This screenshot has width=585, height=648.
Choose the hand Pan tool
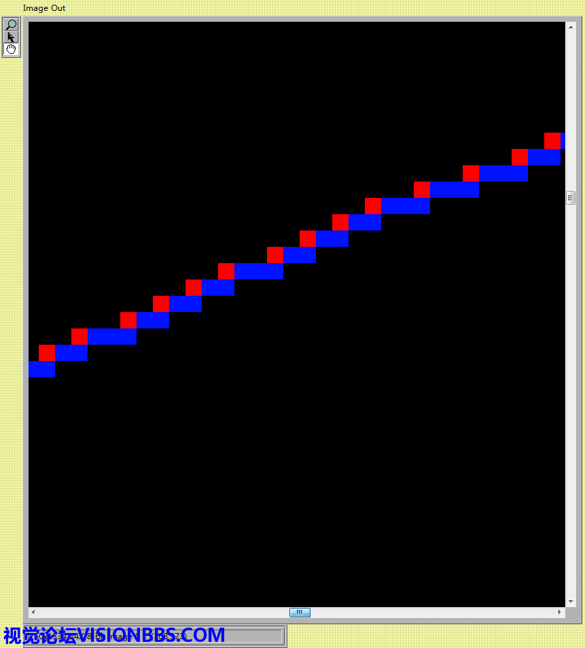(x=11, y=50)
